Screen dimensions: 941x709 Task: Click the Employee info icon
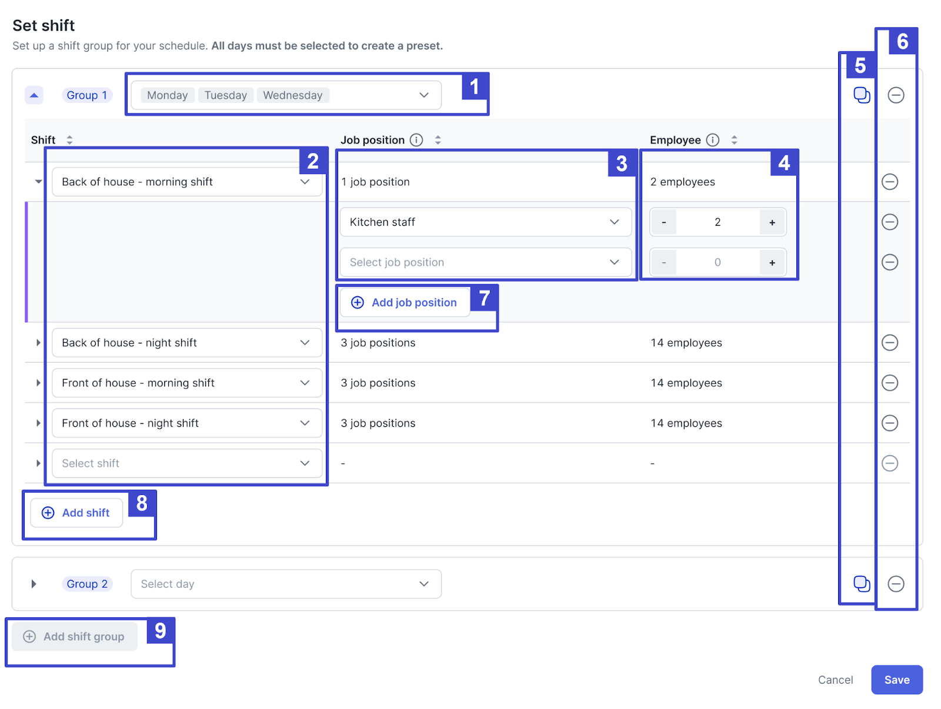(713, 140)
